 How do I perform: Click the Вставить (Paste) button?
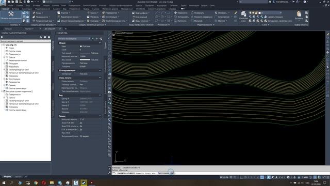pos(299,16)
